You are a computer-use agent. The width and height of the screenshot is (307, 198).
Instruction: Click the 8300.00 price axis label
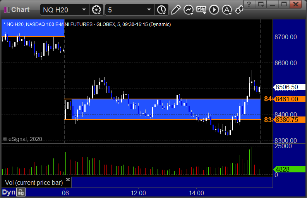pyautogui.click(x=286, y=141)
